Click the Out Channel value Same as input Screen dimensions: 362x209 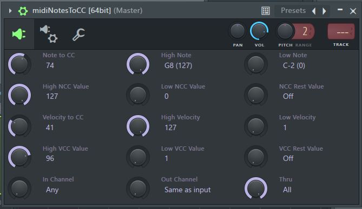click(x=187, y=190)
